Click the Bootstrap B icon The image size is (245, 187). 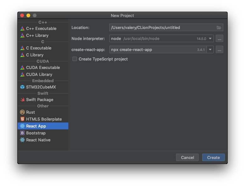[22, 133]
